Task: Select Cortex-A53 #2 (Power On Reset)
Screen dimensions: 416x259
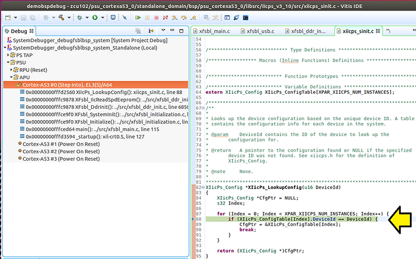Action: [58, 151]
